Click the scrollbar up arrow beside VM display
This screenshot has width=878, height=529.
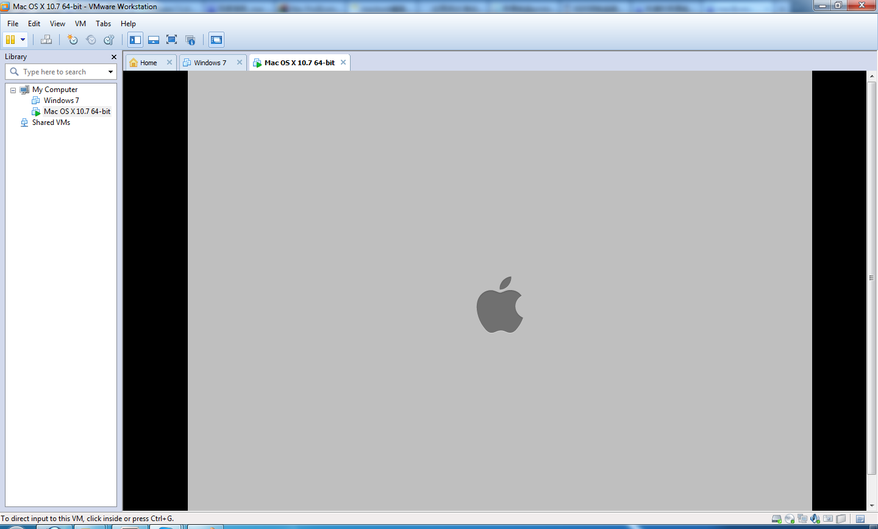click(871, 76)
